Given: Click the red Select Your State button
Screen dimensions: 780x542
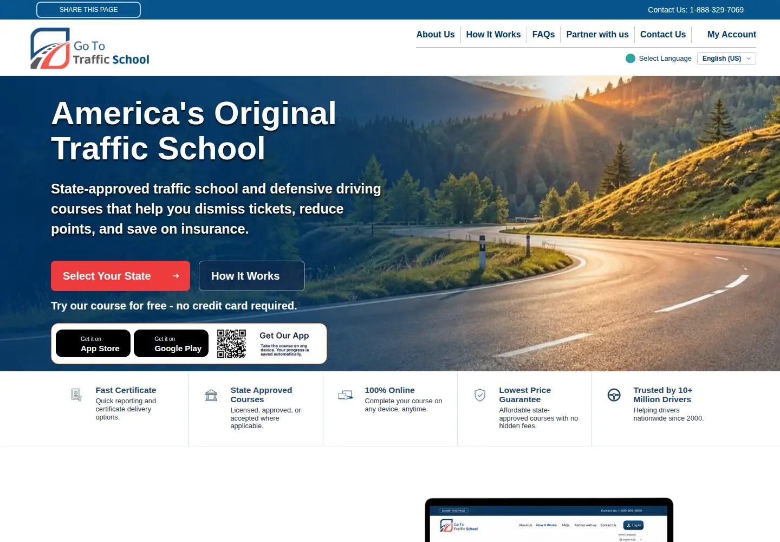Looking at the screenshot, I should click(120, 276).
